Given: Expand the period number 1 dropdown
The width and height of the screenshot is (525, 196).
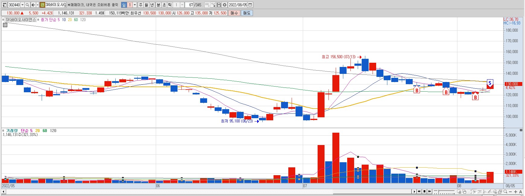Looking at the screenshot, I should coord(135,5).
